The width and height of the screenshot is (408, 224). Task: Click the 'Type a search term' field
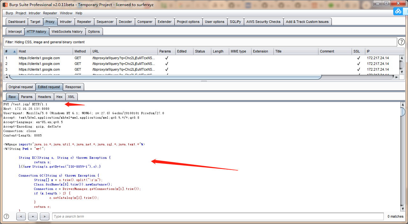[x=218, y=216]
